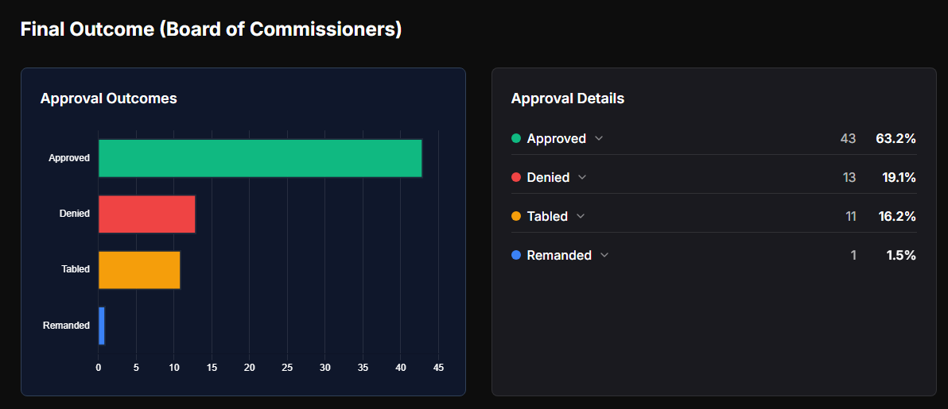
Task: Click the Denied label in details list
Action: coord(548,178)
